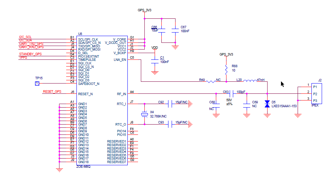Click the STANDBY_GPS net label
327x178 pixels.
pos(30,54)
